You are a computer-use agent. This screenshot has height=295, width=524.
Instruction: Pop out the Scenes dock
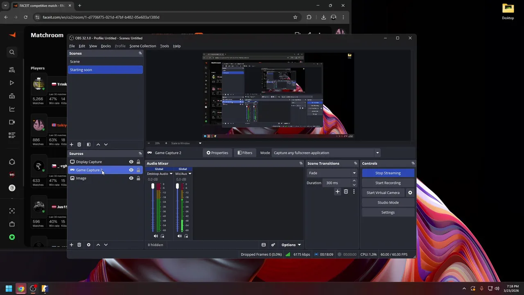(x=140, y=53)
